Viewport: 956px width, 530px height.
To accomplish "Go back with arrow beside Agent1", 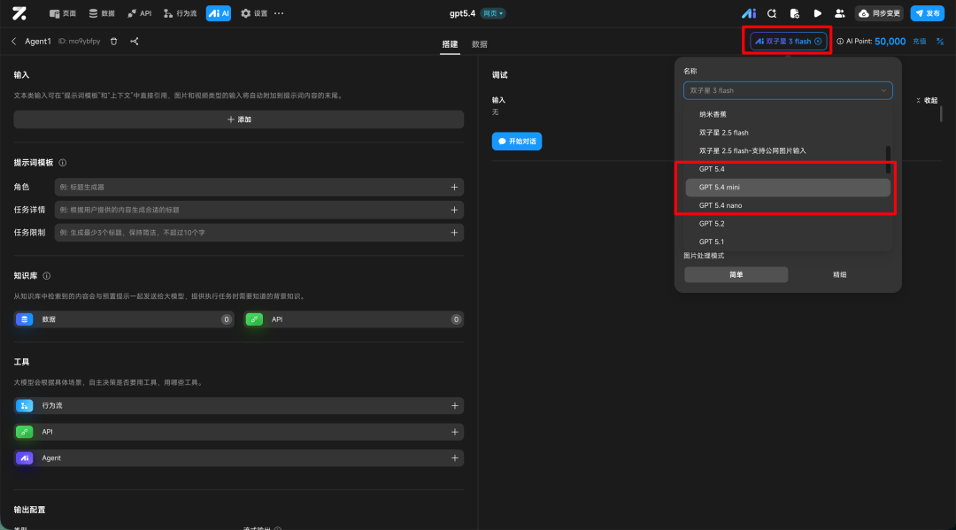I will (13, 42).
